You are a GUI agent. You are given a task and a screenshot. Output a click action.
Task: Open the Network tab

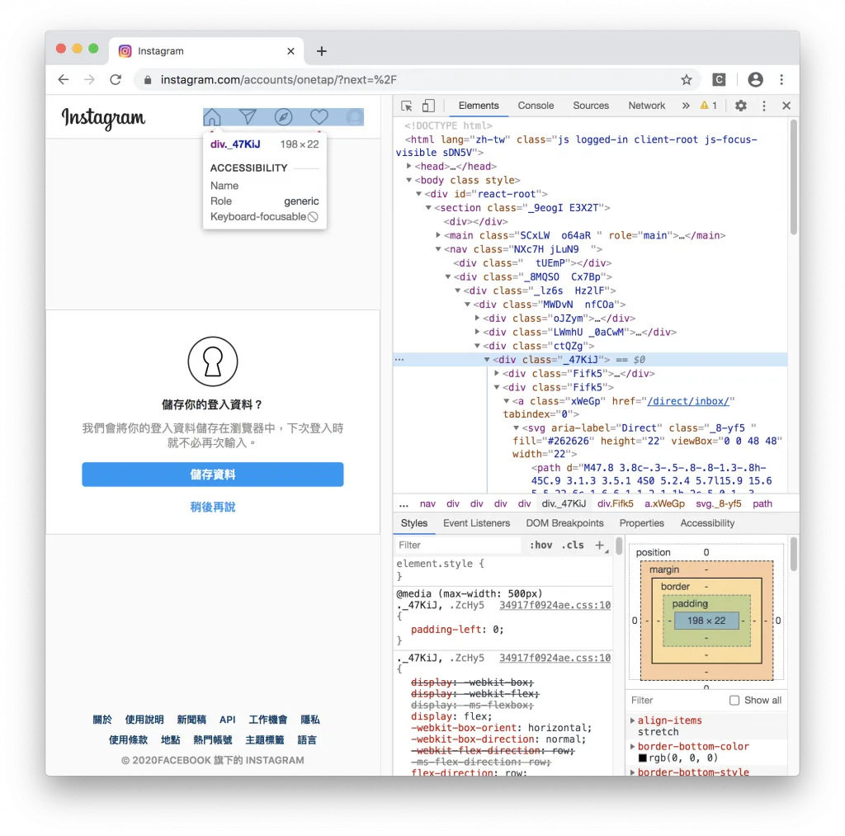coord(646,106)
